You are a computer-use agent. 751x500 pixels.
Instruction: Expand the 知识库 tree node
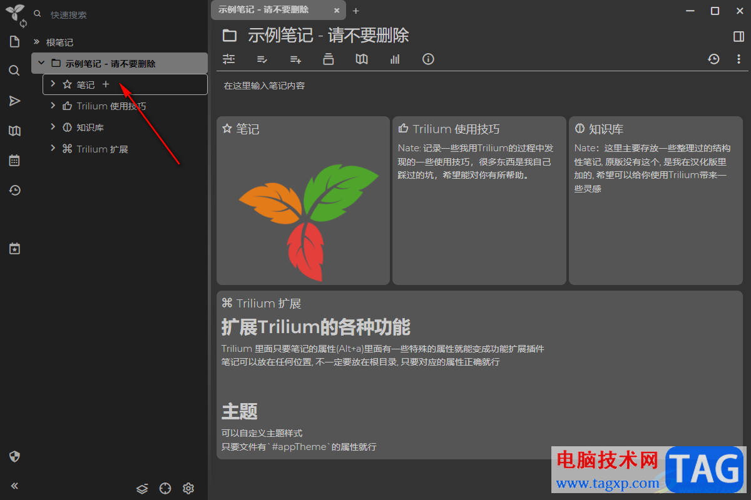click(53, 127)
